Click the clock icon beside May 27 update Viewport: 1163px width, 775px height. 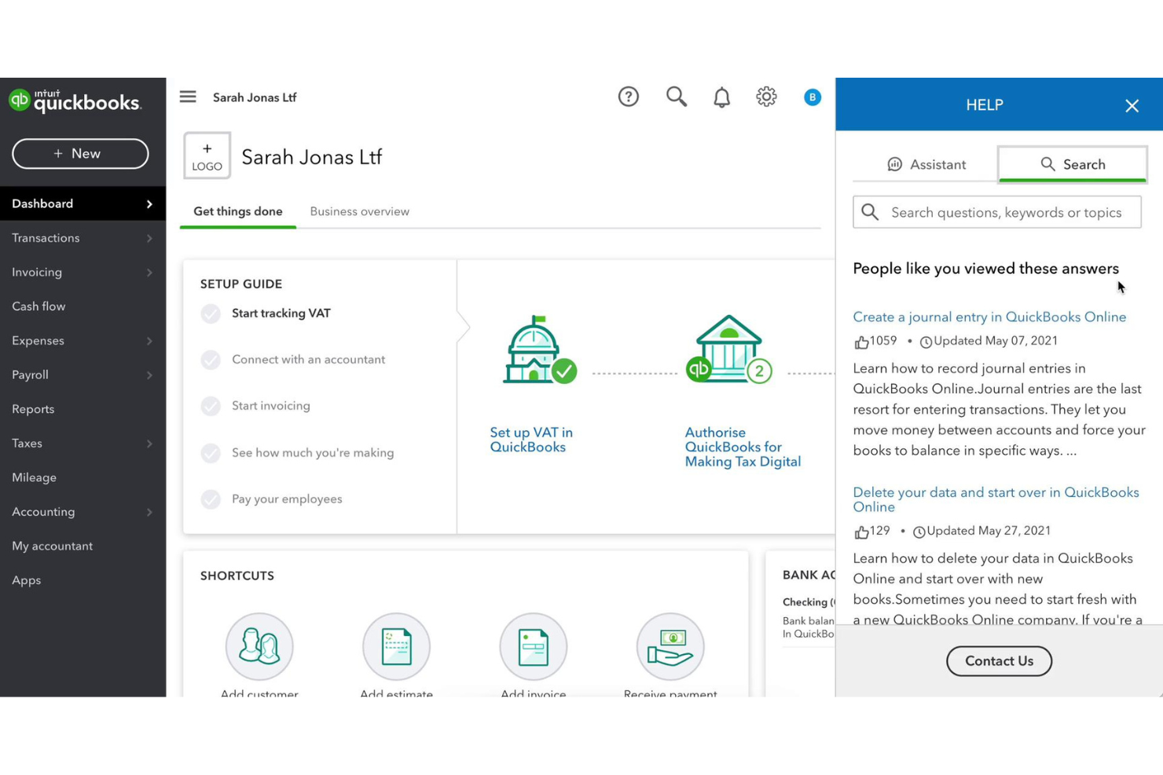point(919,532)
